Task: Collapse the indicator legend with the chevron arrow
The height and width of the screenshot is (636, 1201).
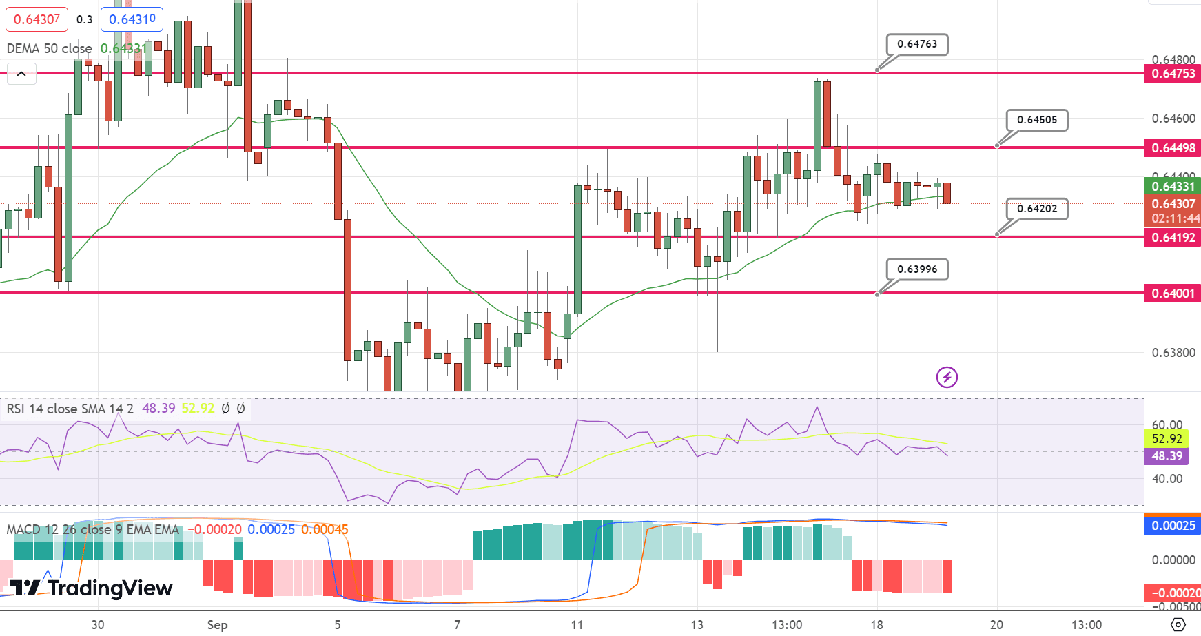Action: coord(21,74)
